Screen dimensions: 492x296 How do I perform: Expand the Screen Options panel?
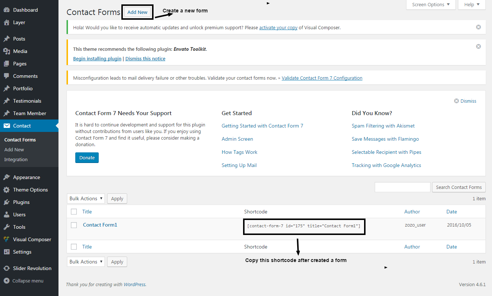[431, 5]
